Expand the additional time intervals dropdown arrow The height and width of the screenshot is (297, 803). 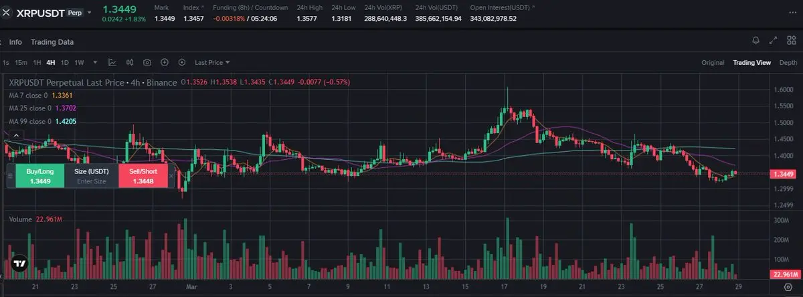click(x=95, y=63)
